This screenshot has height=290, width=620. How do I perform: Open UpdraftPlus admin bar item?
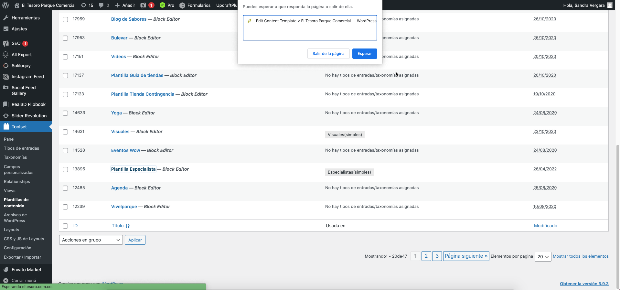click(x=227, y=5)
